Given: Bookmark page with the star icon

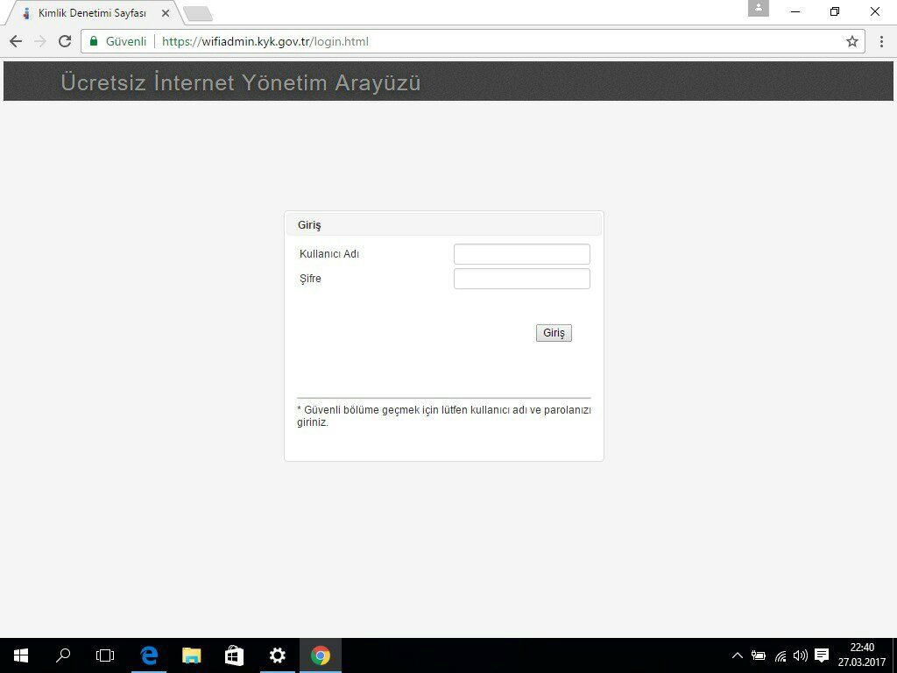Looking at the screenshot, I should click(852, 41).
